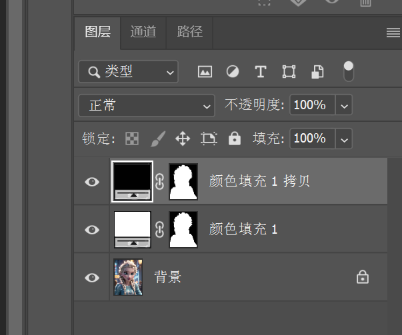Hide the 颜色填充 1 layer
The width and height of the screenshot is (402, 335).
coord(92,230)
